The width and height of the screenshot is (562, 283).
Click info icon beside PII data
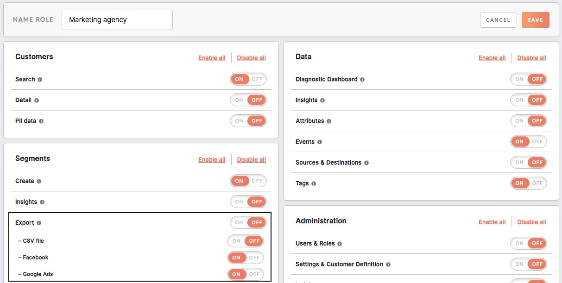(x=41, y=121)
